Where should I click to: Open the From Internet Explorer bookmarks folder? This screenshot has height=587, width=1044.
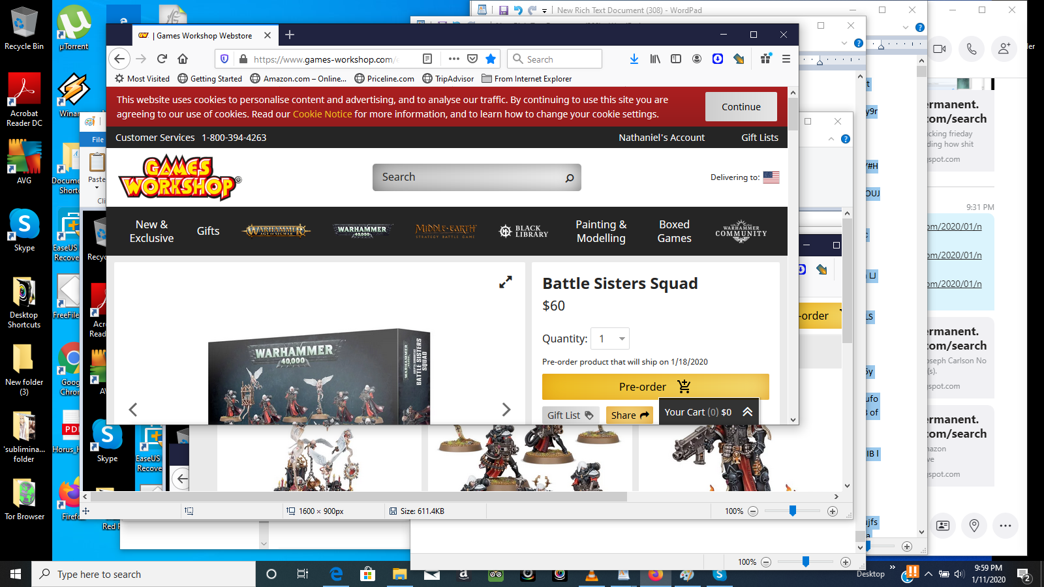(527, 79)
